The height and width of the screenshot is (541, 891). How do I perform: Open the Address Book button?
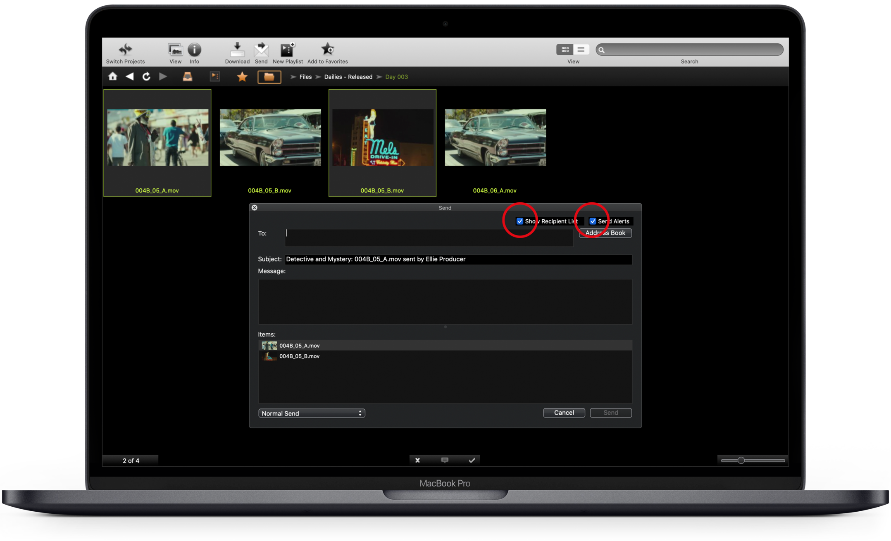(x=605, y=233)
